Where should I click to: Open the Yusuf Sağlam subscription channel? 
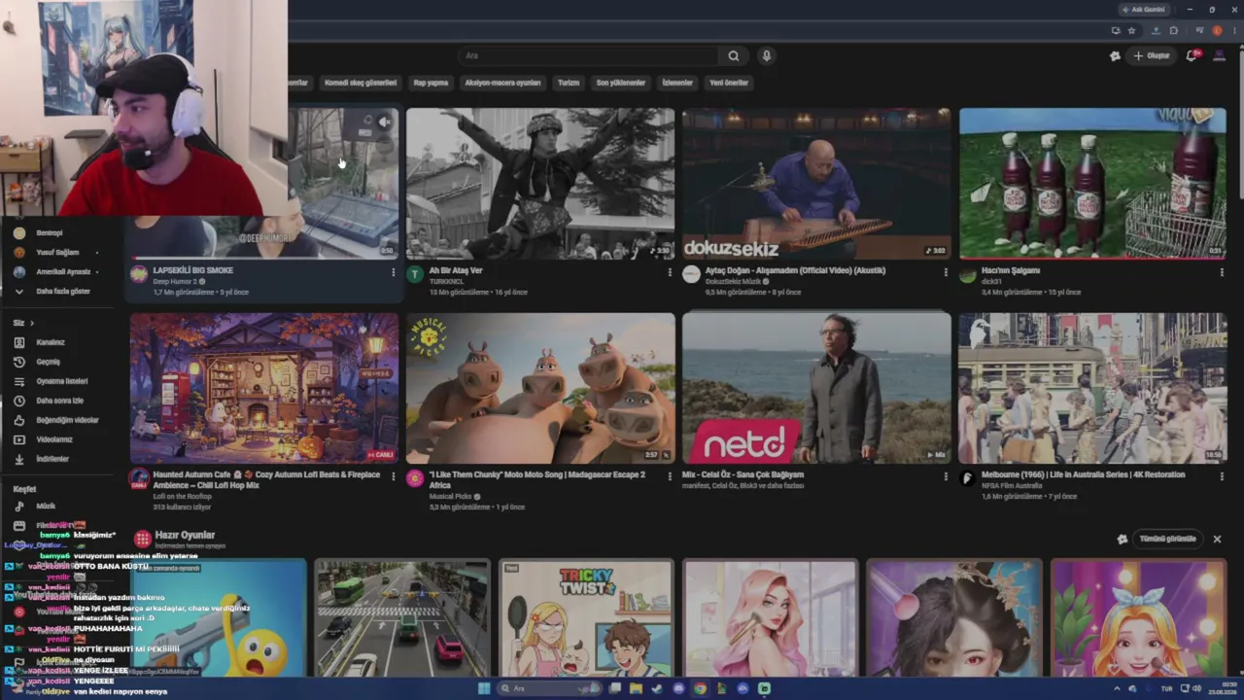pyautogui.click(x=58, y=253)
